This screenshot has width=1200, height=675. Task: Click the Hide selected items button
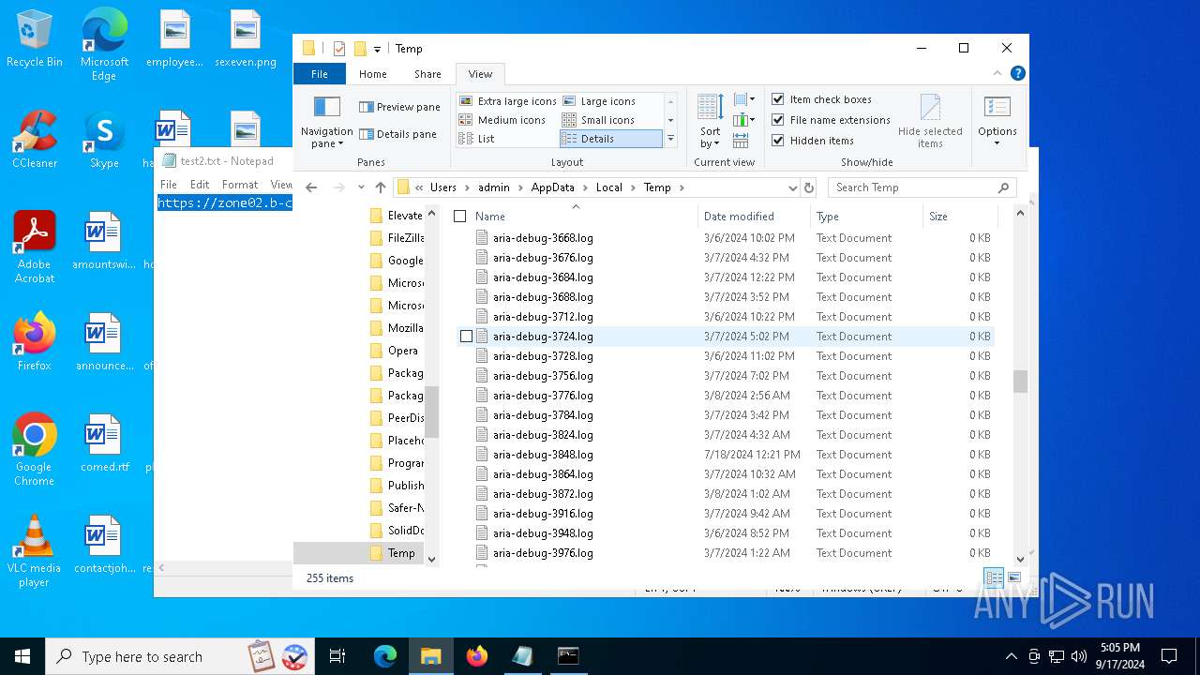click(930, 121)
